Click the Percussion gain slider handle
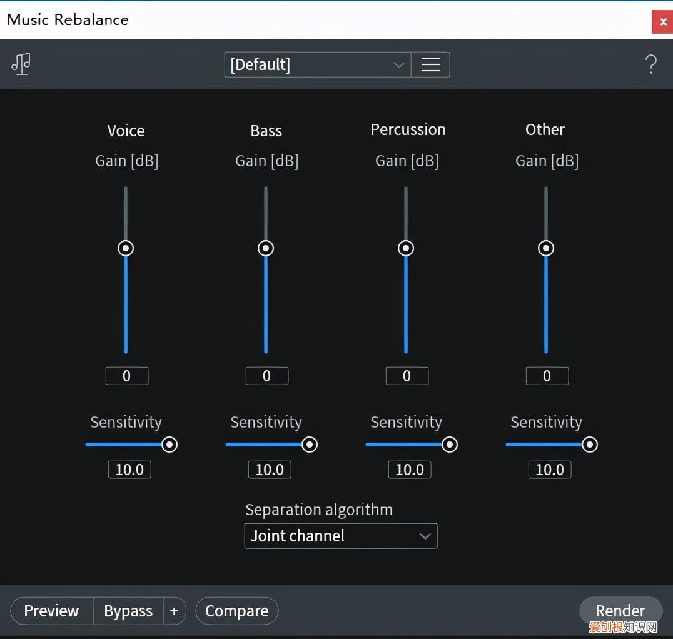The height and width of the screenshot is (639, 673). coord(406,248)
